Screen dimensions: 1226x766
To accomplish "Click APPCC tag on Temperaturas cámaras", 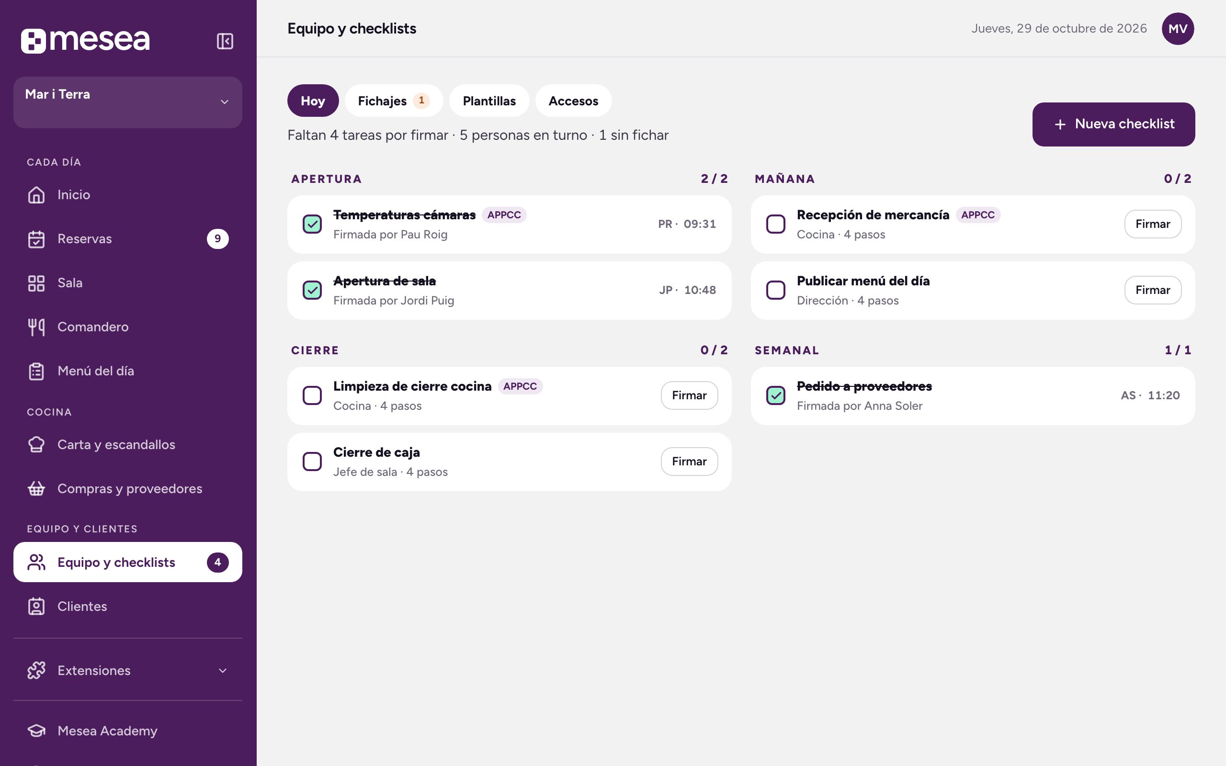I will coord(504,215).
